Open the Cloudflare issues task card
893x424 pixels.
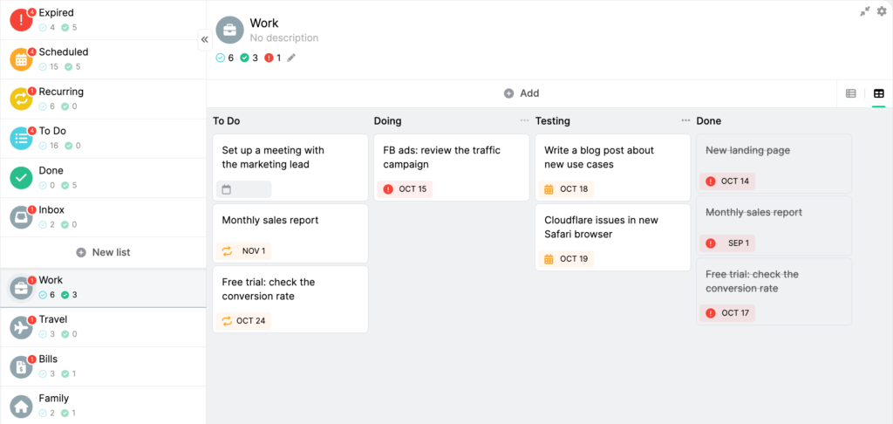tap(613, 237)
